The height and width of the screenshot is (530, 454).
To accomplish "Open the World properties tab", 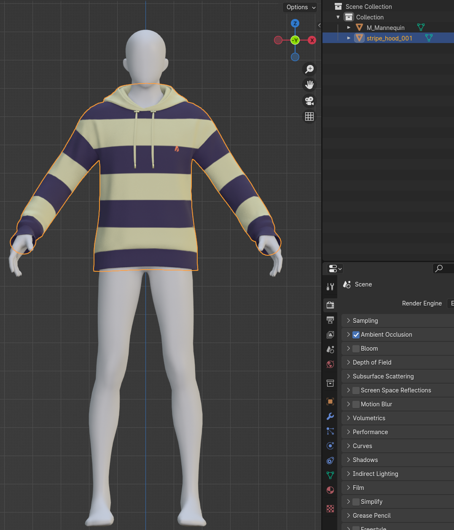I will pos(330,364).
